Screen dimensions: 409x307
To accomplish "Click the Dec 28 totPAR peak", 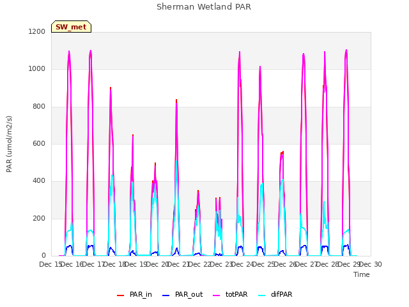I will [x=346, y=50].
